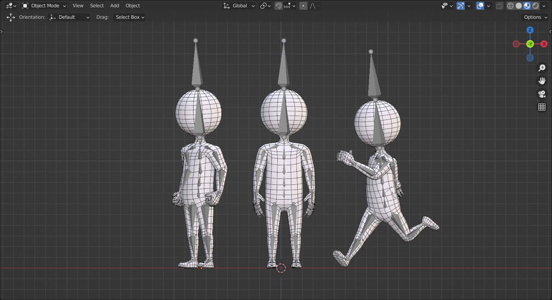This screenshot has height=300, width=552.
Task: Toggle snapping magnet in header
Action: point(279,6)
